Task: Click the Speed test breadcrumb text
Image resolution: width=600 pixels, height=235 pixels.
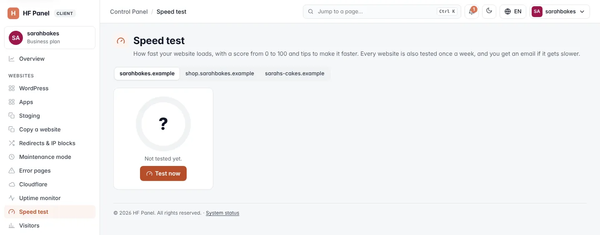Action: pos(172,12)
